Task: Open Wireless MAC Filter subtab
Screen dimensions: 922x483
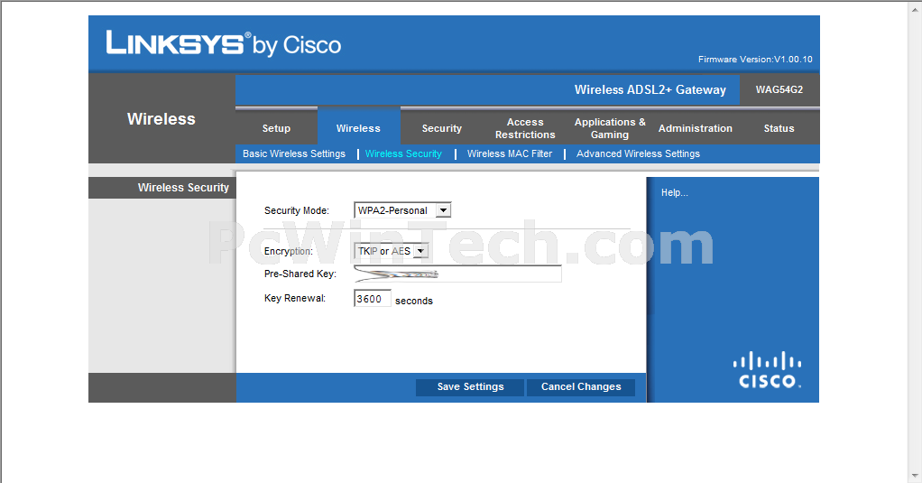Action: [x=510, y=153]
